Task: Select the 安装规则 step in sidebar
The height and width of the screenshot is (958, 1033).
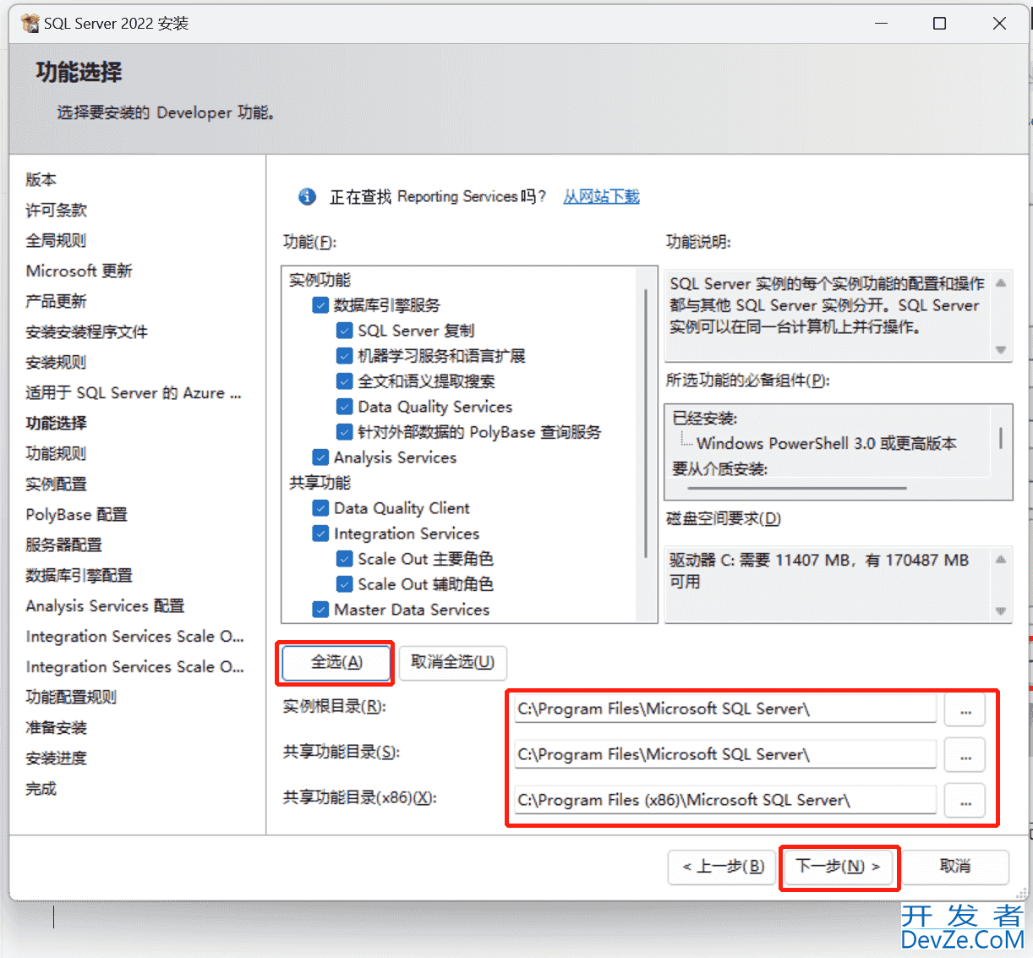Action: [x=56, y=362]
